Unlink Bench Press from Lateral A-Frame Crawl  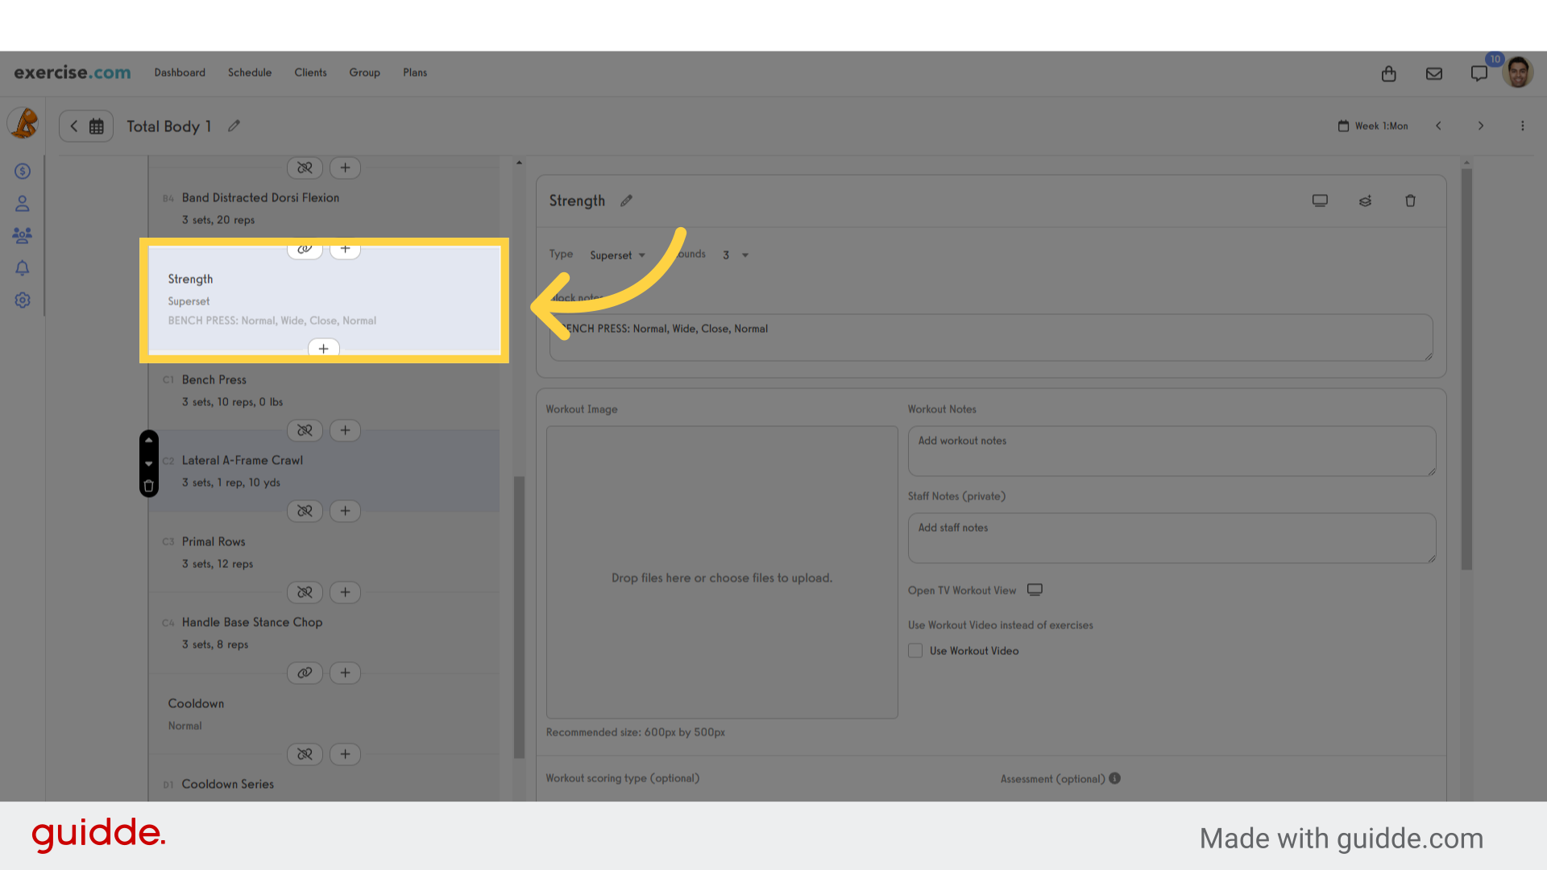click(305, 431)
